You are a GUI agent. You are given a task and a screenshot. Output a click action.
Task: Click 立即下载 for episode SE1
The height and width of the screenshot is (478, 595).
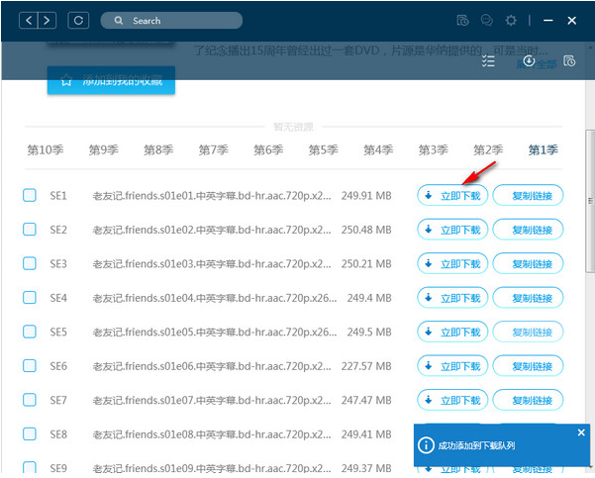452,195
